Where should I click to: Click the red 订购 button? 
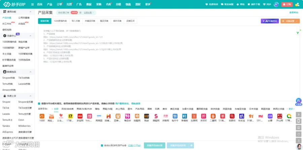(287, 4)
